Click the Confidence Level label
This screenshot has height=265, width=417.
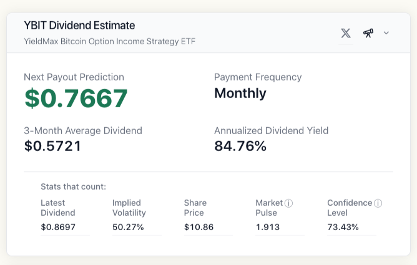point(350,208)
